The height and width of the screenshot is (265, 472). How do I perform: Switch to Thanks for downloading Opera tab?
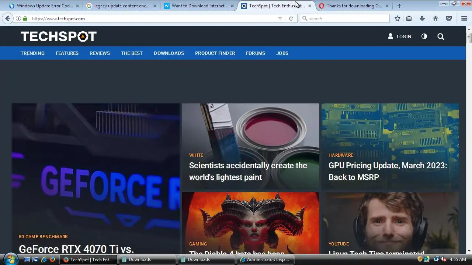pyautogui.click(x=354, y=6)
